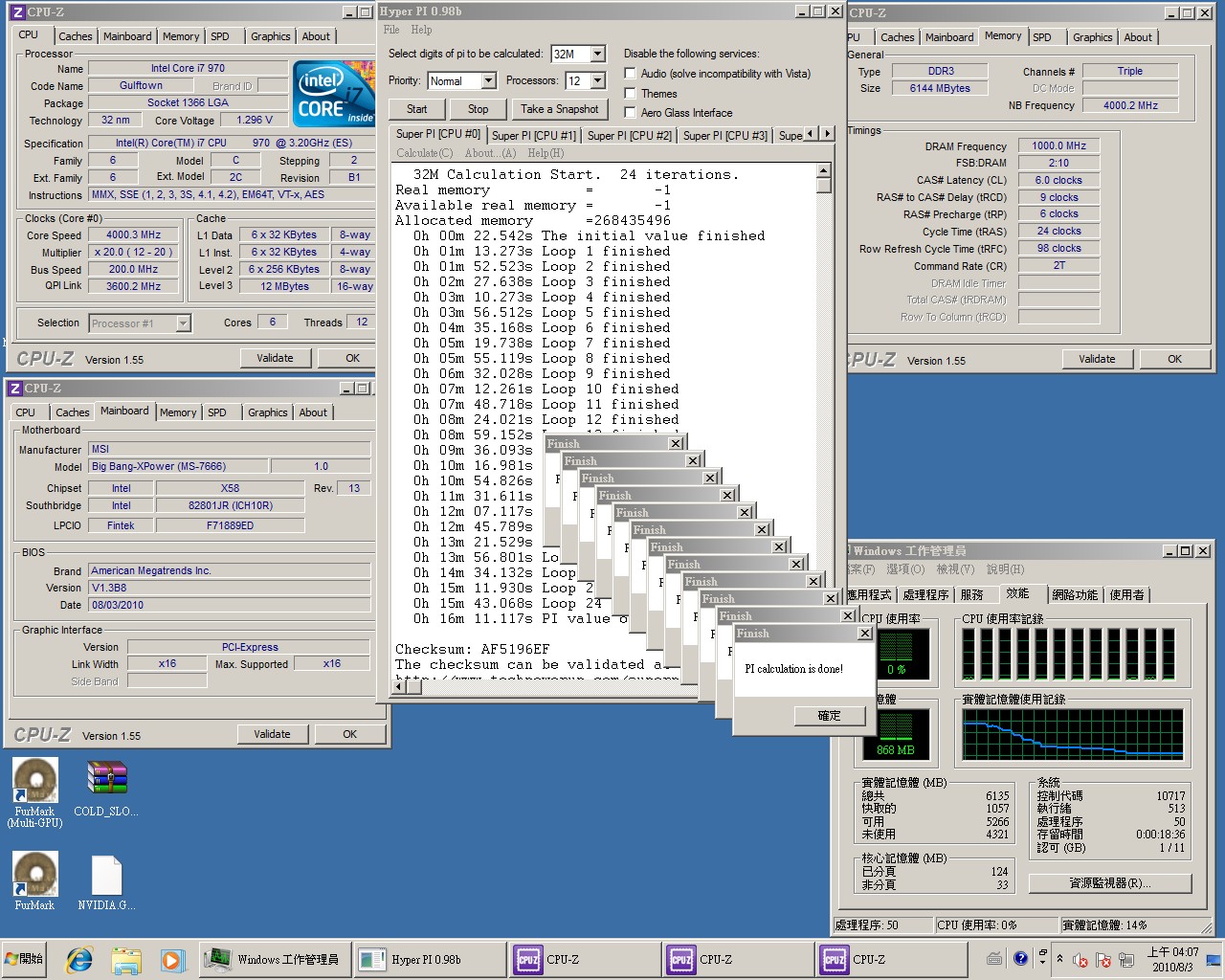Click OK in CPU-Z Mainboard window
Viewport: 1225px width, 980px height.
coord(350,734)
